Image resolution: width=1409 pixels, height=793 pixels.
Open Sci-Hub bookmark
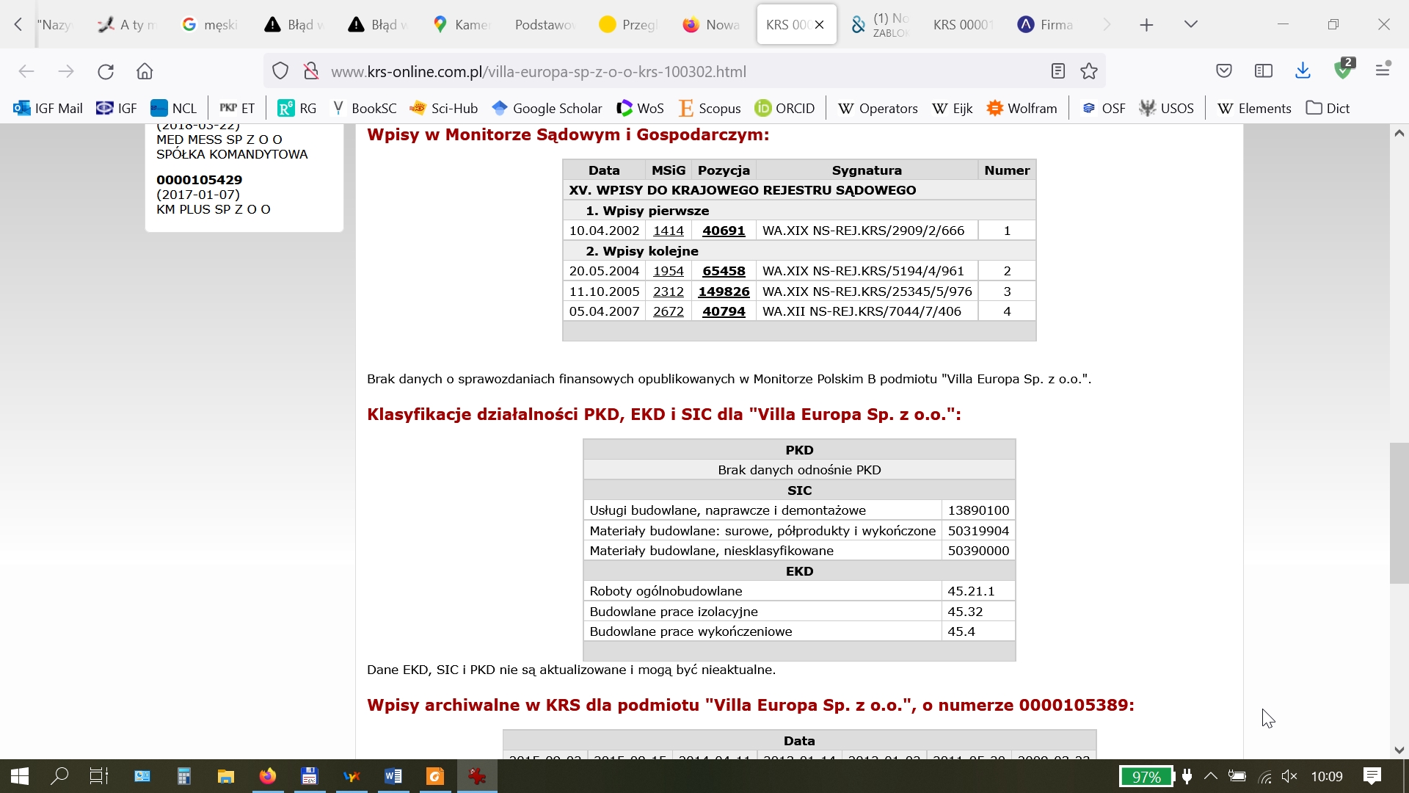click(x=444, y=109)
